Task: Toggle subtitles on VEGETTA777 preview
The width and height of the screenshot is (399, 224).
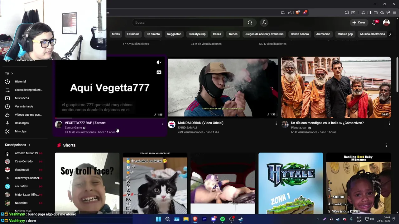Action: pos(159,72)
